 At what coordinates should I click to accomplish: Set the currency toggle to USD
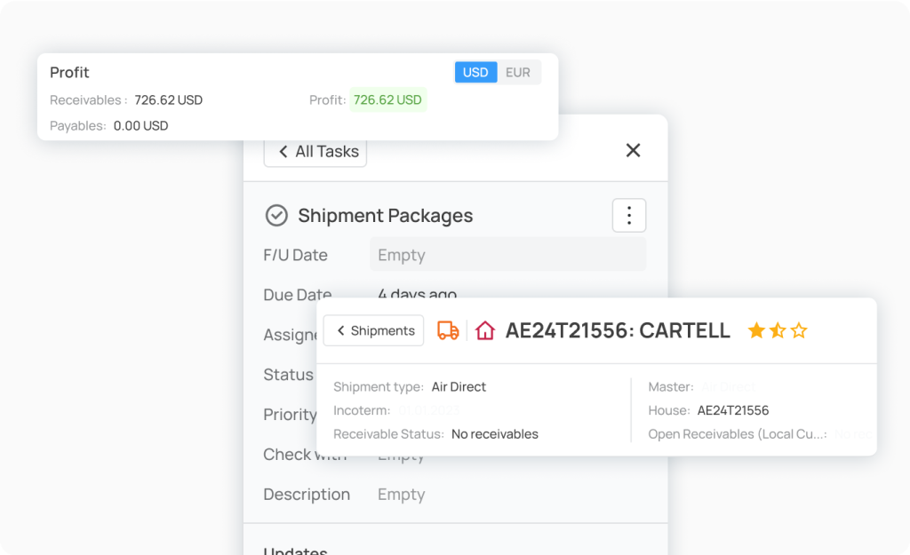tap(475, 72)
